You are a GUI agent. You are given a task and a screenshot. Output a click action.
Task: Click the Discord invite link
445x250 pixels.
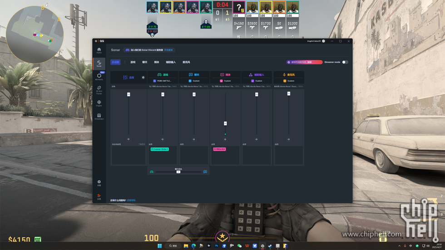pos(168,50)
